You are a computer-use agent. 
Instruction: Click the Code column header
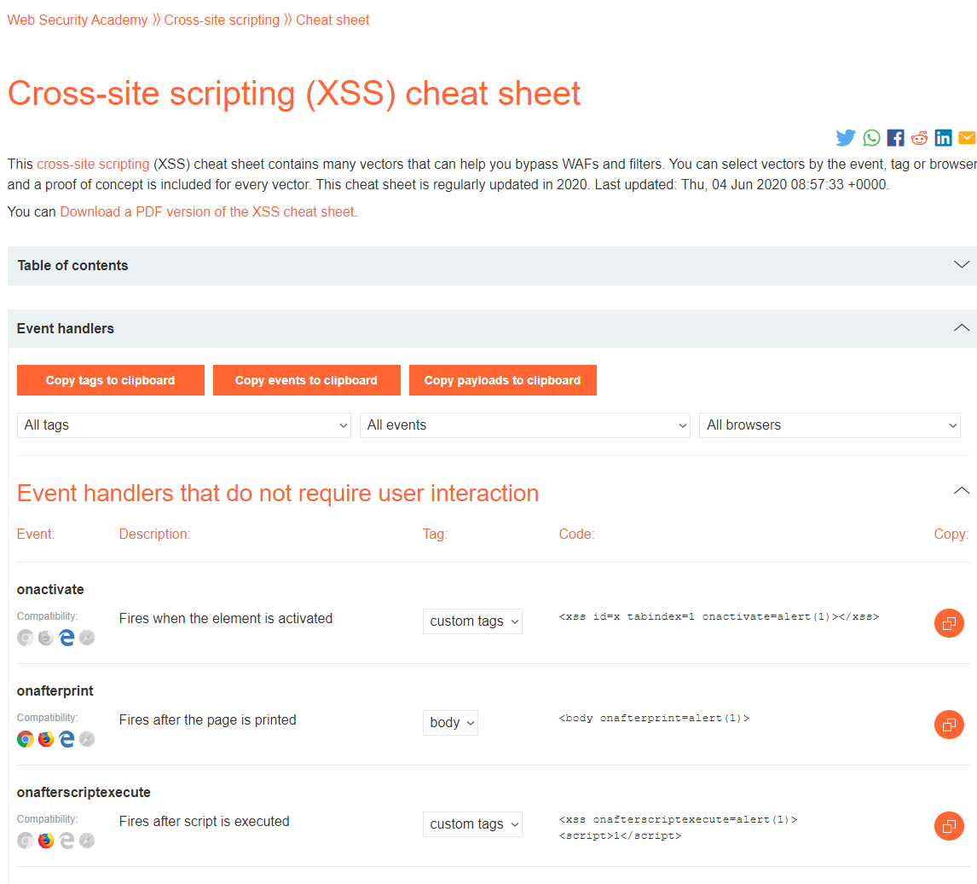[x=576, y=534]
